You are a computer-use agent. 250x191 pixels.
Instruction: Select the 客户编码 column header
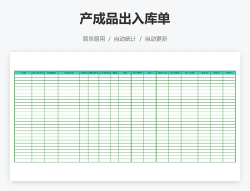click(175, 73)
